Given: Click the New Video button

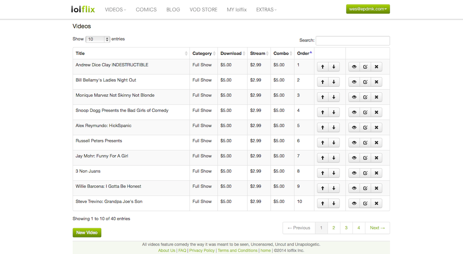Looking at the screenshot, I should tap(87, 233).
